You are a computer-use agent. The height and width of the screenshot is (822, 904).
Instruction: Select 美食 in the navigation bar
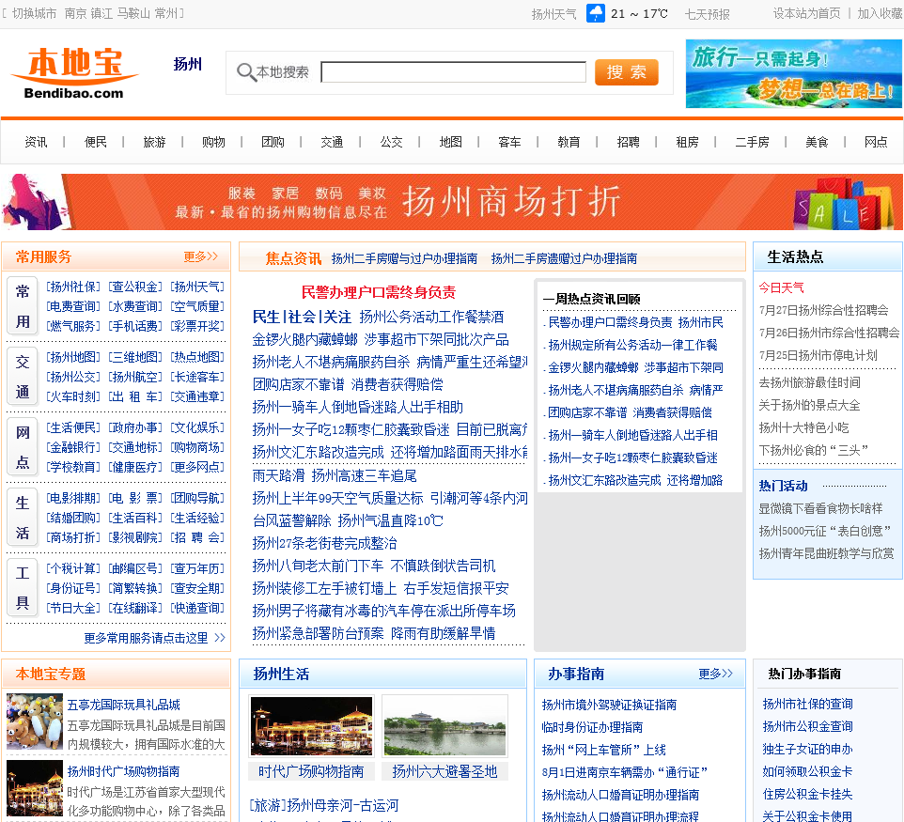click(817, 142)
